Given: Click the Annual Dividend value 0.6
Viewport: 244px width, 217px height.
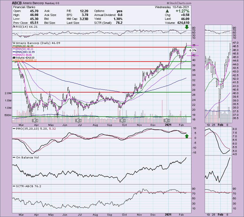Looking at the screenshot, I should (120, 15).
